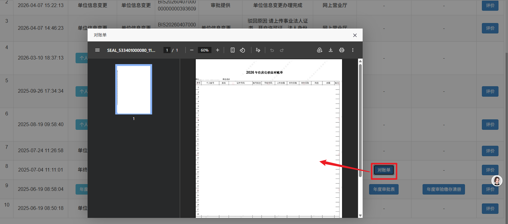Open the 年度审批表 button

tap(384, 189)
